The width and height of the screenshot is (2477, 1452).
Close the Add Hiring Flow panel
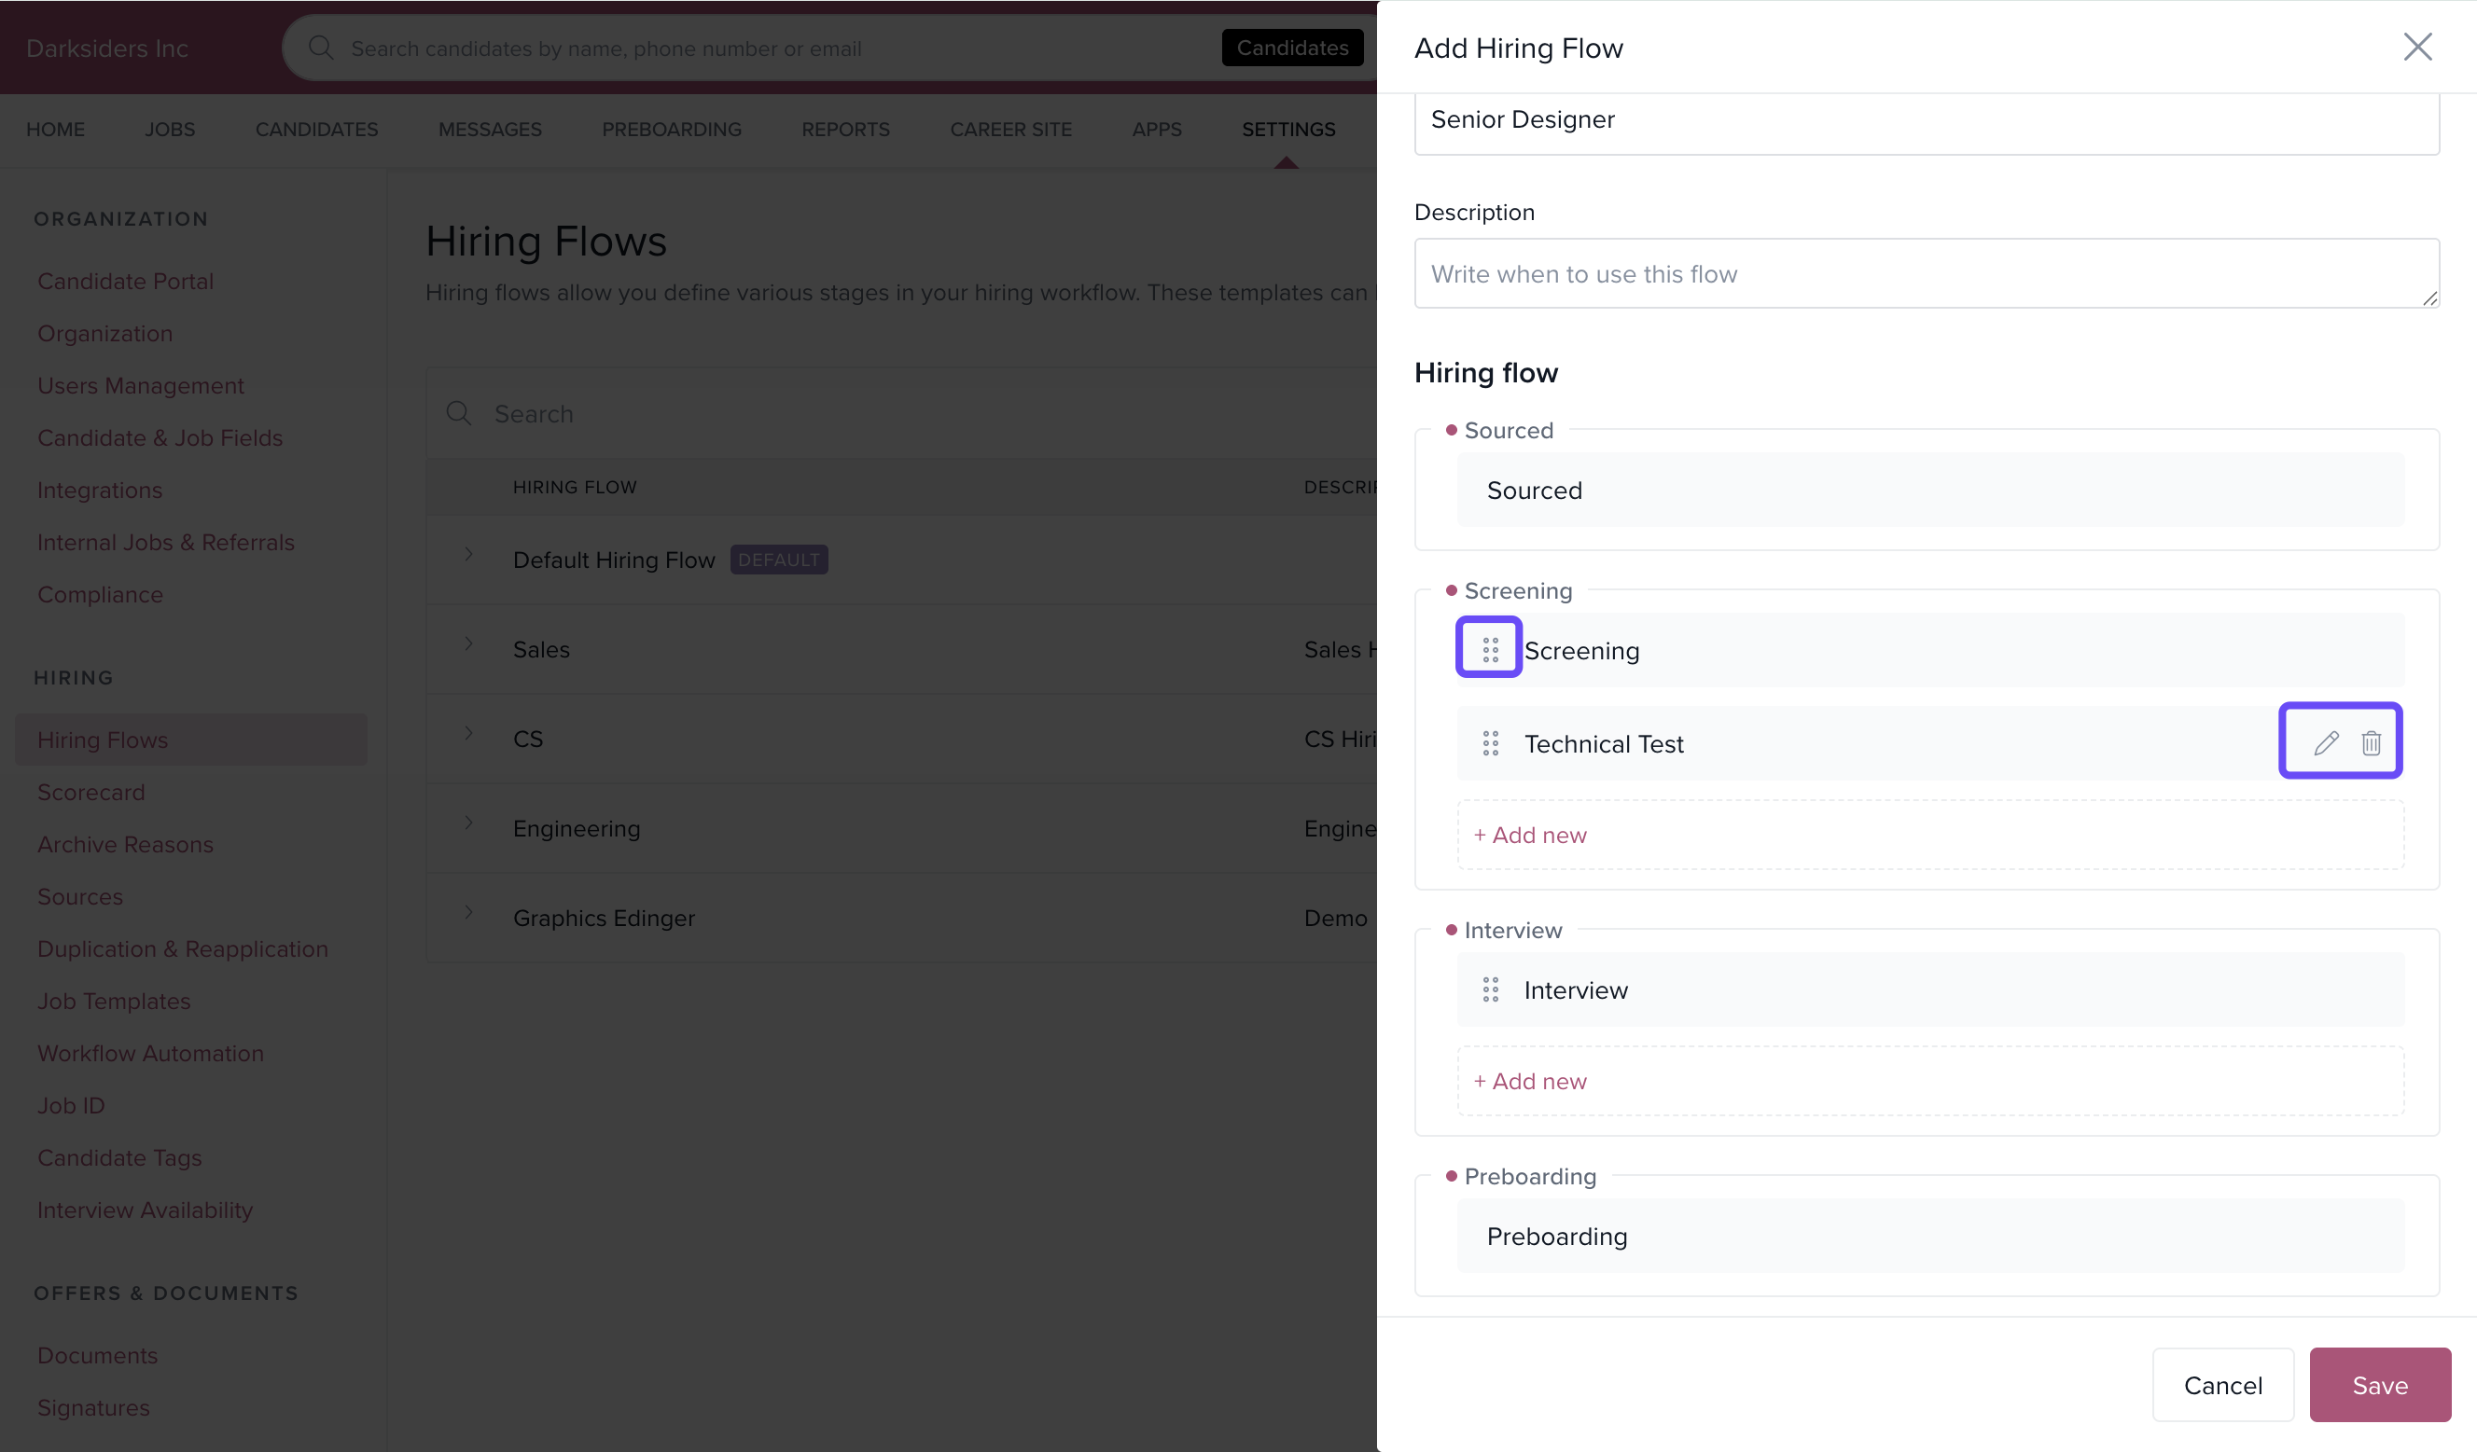2417,48
